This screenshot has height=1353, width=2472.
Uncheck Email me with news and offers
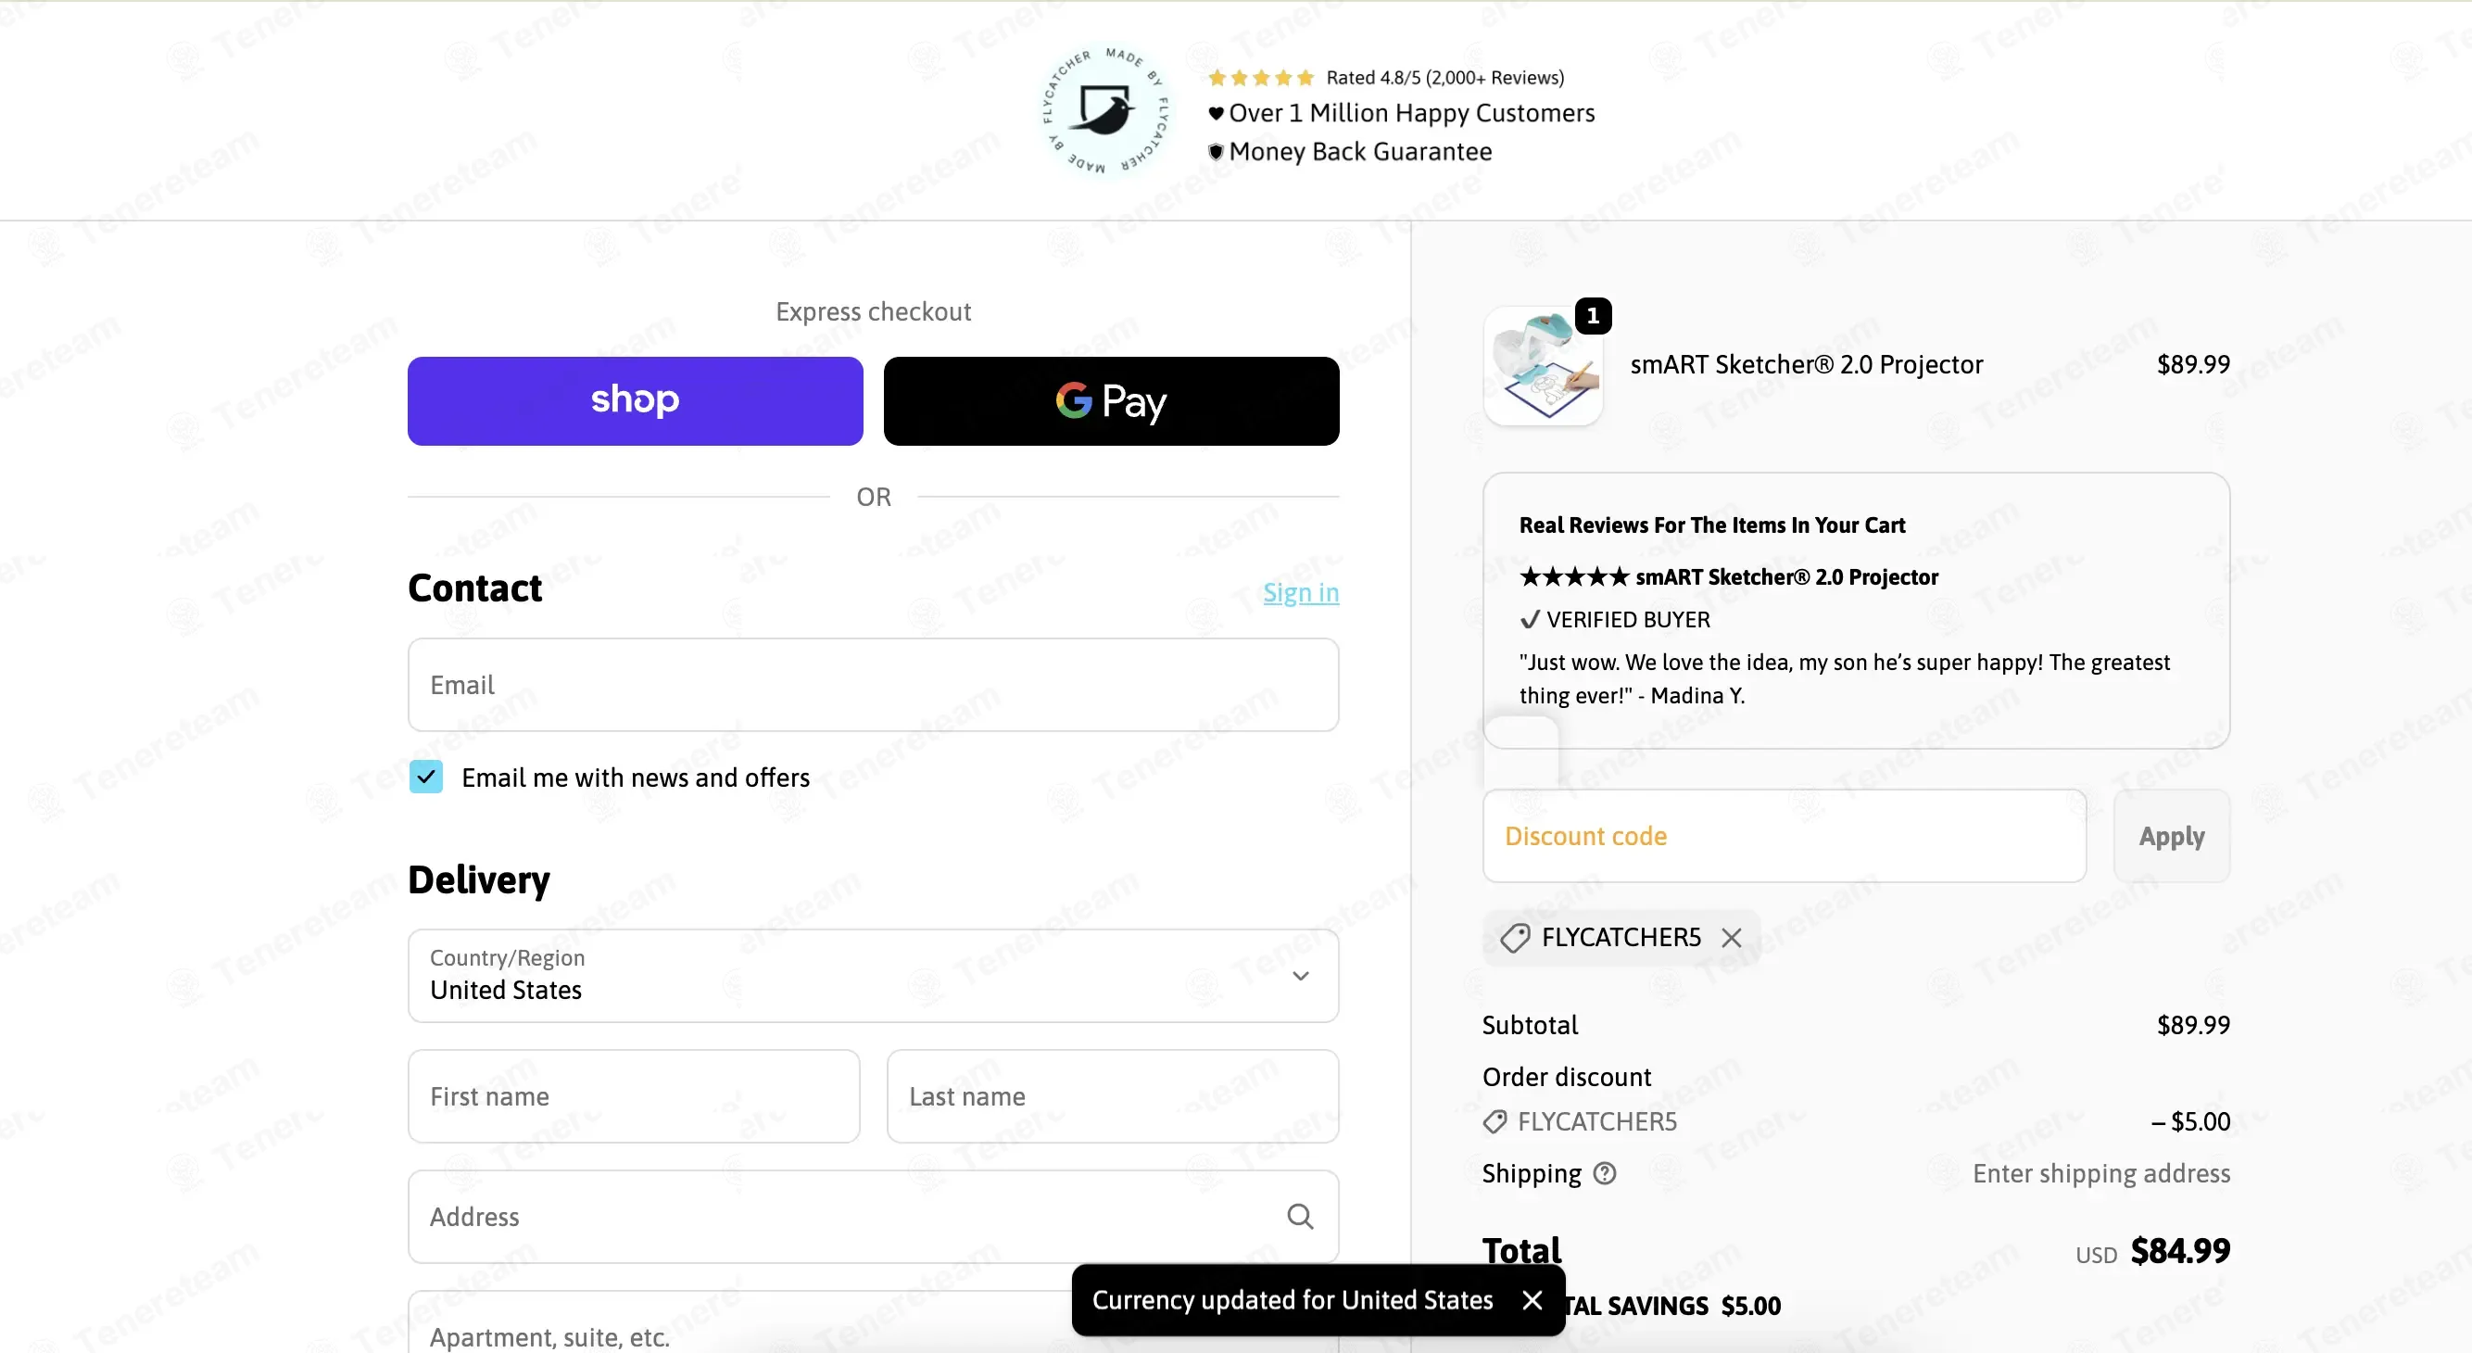(x=426, y=777)
